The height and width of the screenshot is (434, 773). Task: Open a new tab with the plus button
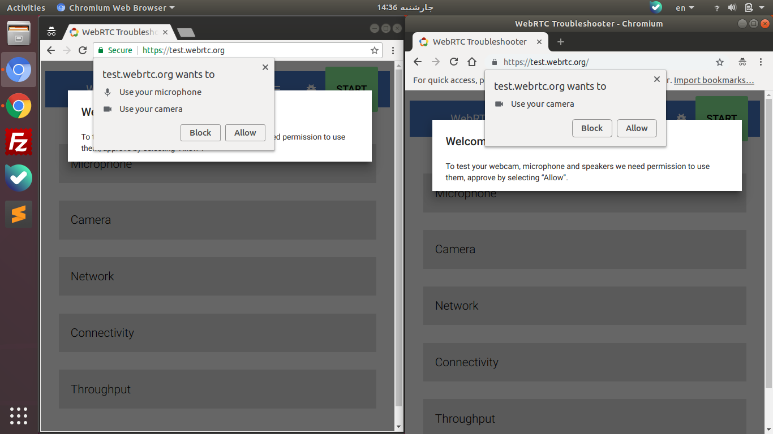point(561,42)
